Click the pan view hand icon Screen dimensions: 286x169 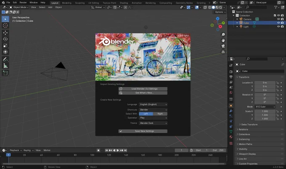pyautogui.click(x=223, y=40)
